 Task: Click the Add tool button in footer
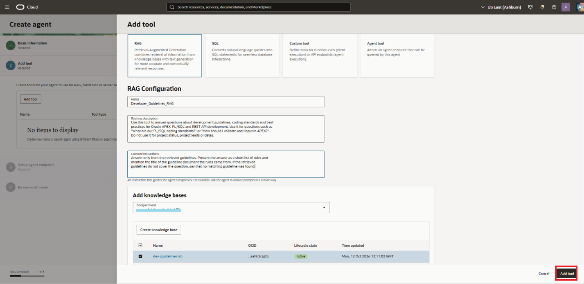pyautogui.click(x=567, y=273)
